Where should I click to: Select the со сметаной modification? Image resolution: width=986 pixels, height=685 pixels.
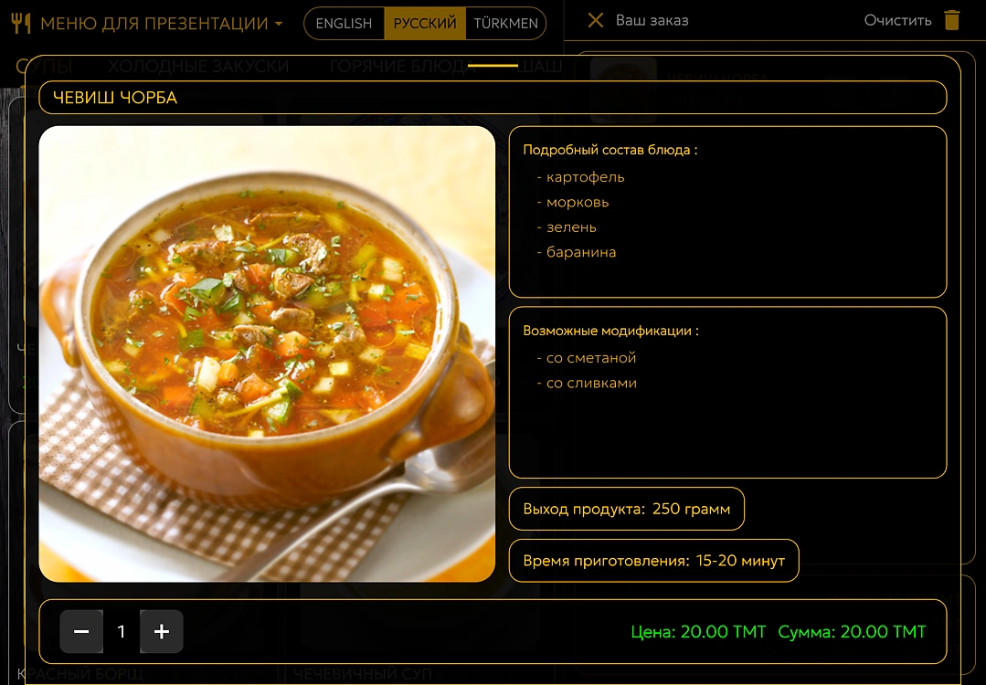click(x=586, y=358)
